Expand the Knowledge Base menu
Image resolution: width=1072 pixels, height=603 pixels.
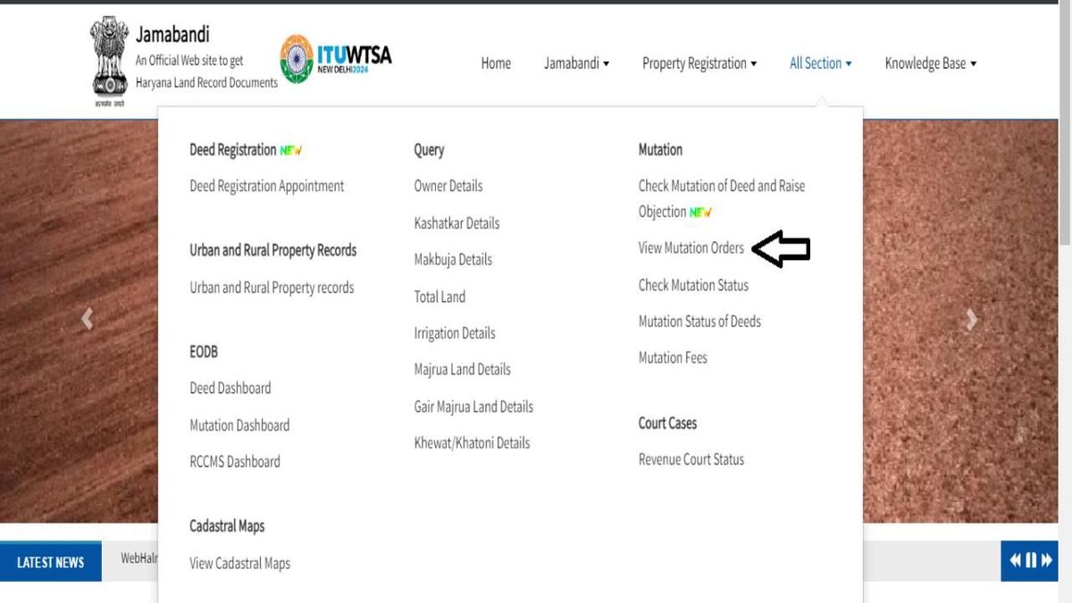point(930,63)
